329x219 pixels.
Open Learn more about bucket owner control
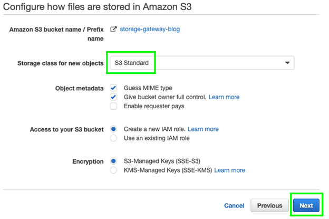click(x=224, y=97)
